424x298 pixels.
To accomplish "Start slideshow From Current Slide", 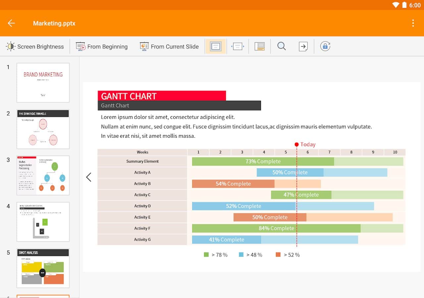I will click(x=169, y=47).
